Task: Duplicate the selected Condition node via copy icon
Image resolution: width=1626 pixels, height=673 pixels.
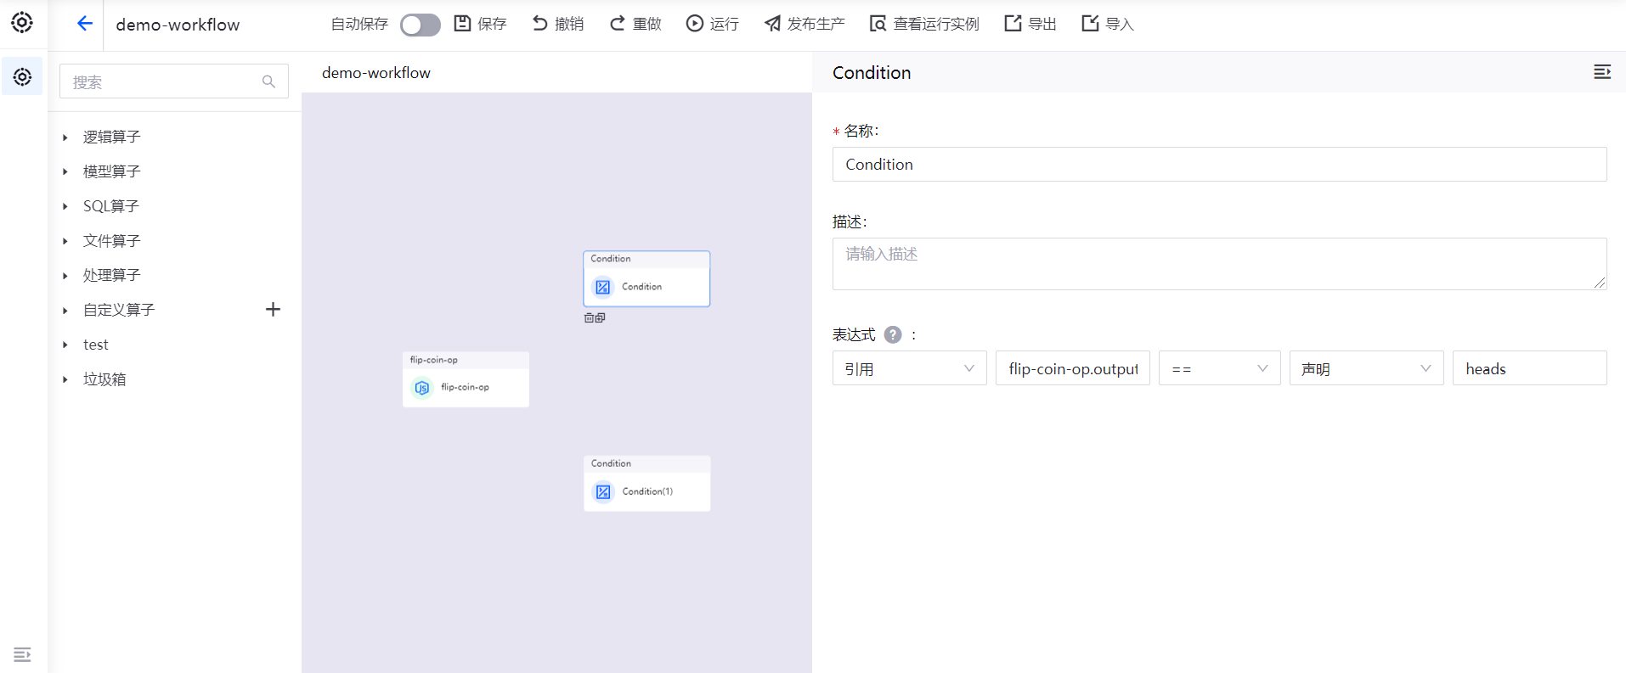Action: point(601,318)
